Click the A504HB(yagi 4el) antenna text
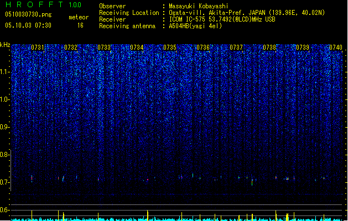 (x=195, y=26)
